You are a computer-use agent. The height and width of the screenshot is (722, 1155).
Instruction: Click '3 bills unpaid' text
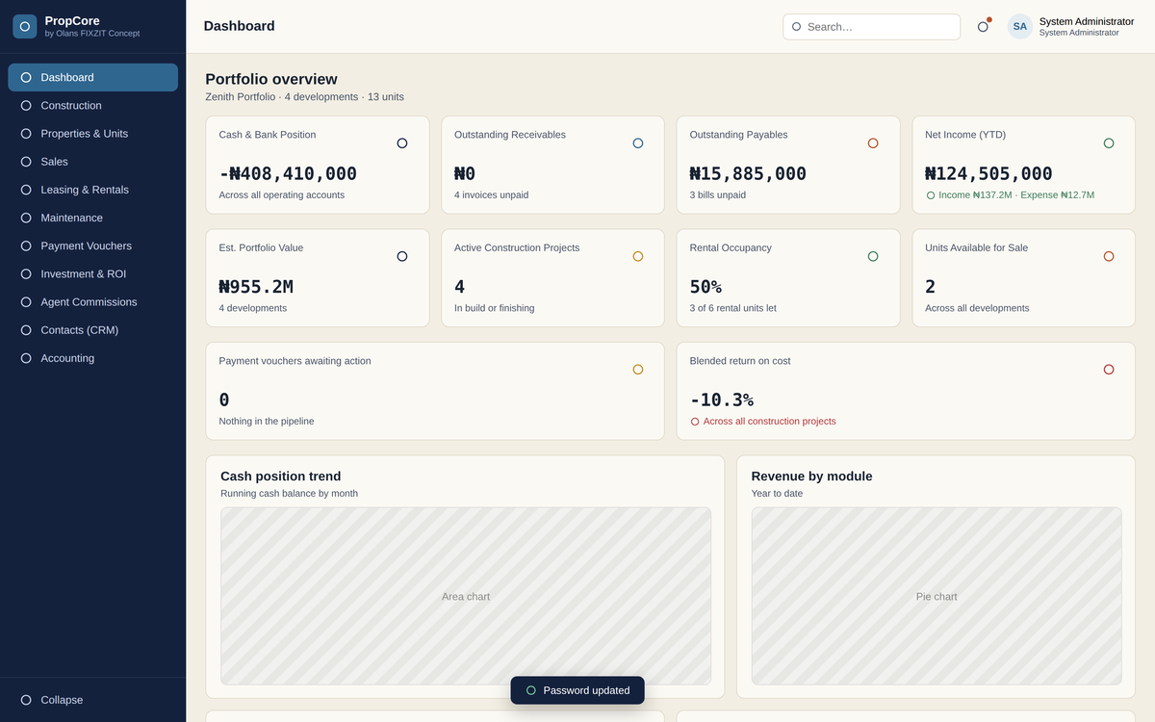(x=718, y=195)
